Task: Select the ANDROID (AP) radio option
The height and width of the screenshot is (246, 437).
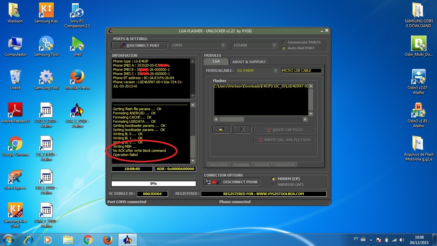Action: pos(273,184)
